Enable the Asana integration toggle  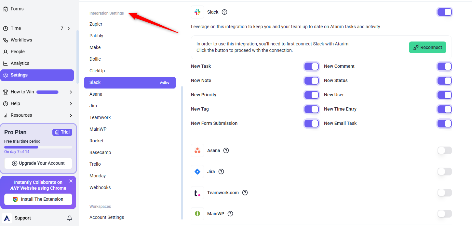(x=444, y=150)
